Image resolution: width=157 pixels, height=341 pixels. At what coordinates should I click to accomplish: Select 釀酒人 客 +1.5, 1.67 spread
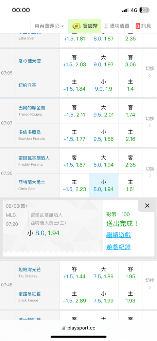click(x=74, y=161)
